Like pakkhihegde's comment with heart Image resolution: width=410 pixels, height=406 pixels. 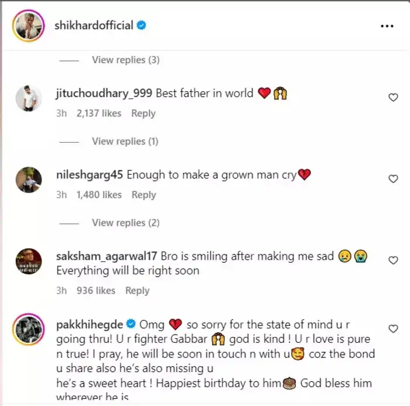(394, 328)
